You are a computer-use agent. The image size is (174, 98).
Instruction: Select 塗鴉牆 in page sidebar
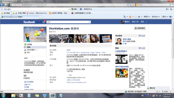29,44
